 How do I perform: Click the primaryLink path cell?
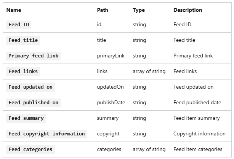click(x=111, y=56)
